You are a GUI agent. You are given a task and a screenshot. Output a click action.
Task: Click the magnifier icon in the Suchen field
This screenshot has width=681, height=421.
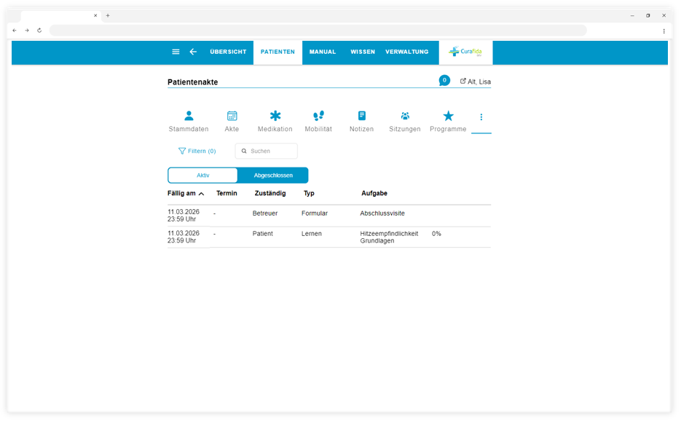pos(244,152)
